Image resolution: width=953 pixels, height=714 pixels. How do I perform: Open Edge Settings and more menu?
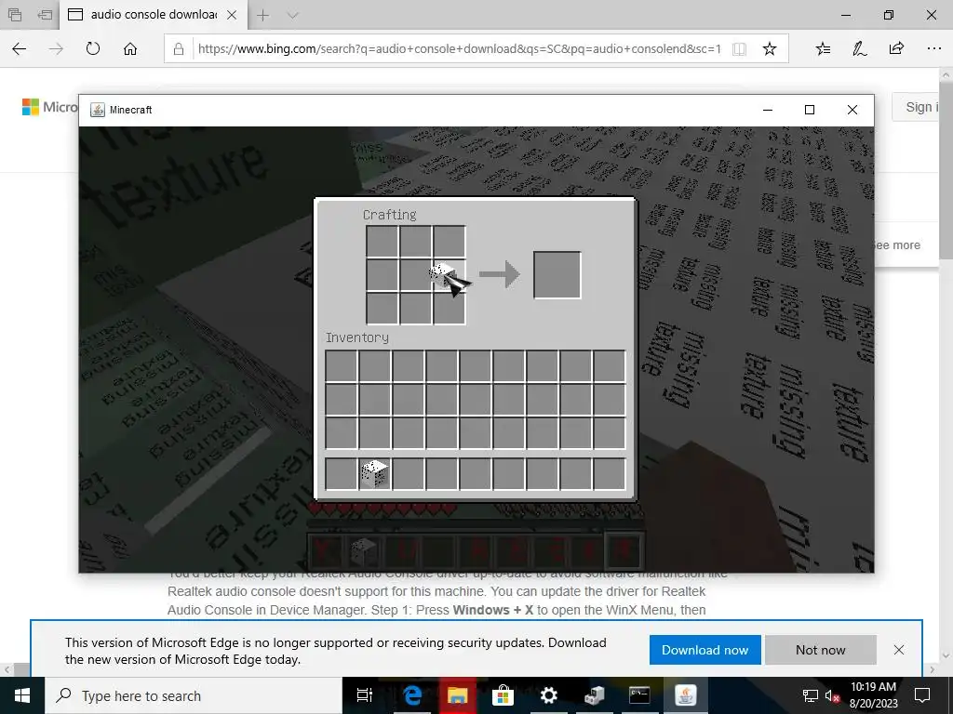point(934,48)
